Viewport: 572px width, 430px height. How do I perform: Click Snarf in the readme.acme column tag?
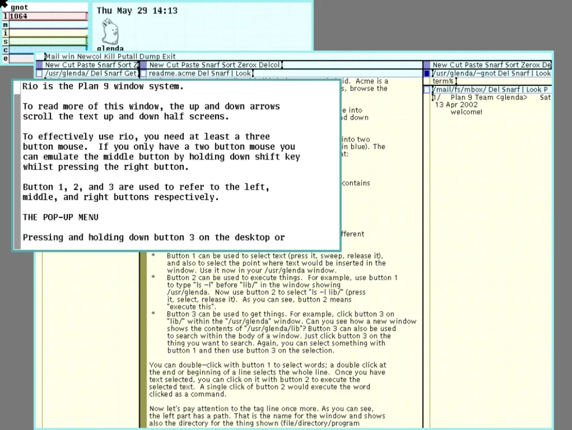[210, 65]
